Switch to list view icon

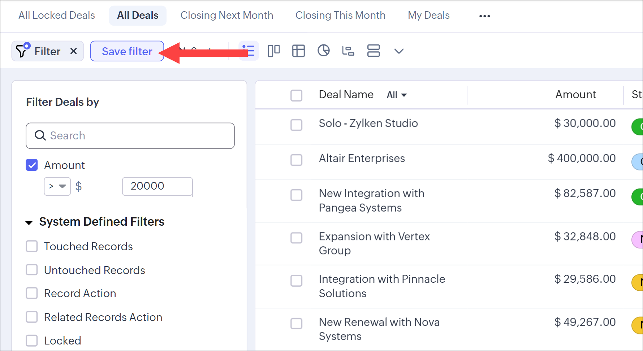(x=249, y=51)
